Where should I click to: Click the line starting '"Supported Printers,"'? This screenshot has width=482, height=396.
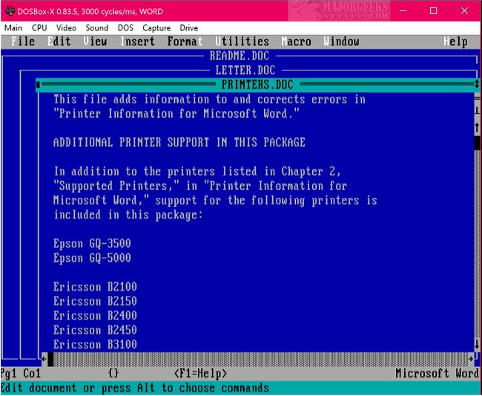(200, 185)
